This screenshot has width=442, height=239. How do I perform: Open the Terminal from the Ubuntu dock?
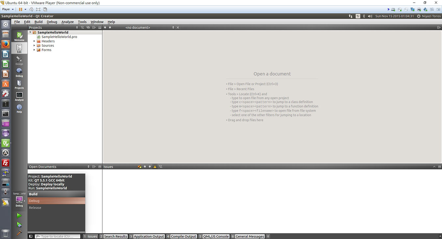5,113
